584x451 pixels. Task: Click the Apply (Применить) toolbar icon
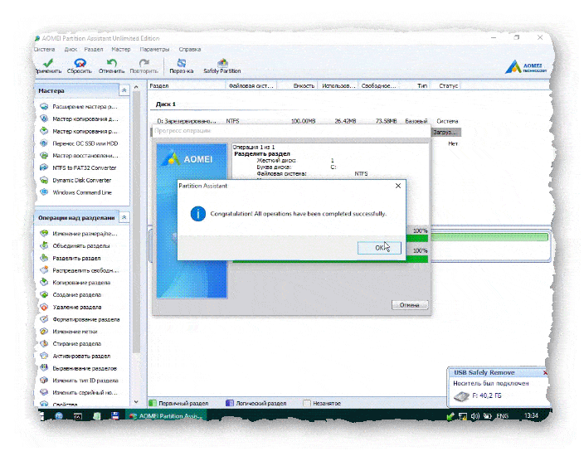(x=48, y=66)
